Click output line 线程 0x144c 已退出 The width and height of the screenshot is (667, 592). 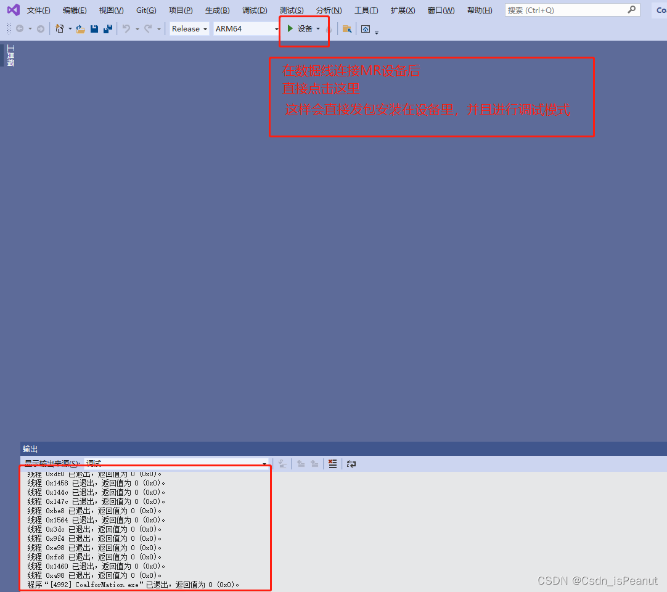coord(96,492)
